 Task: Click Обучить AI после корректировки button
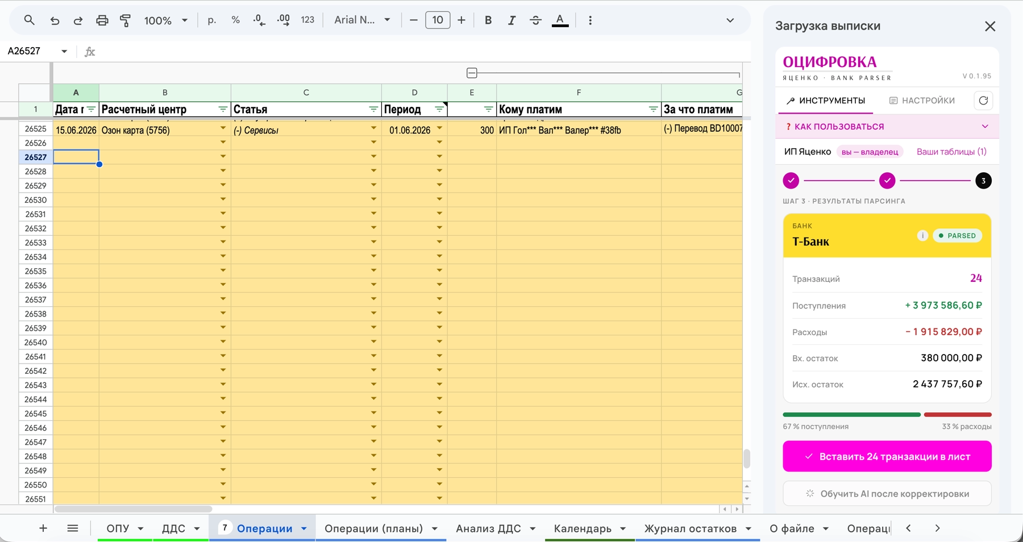887,494
